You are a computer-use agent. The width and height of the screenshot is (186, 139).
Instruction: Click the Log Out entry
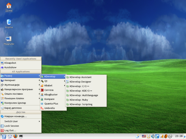[21, 131]
